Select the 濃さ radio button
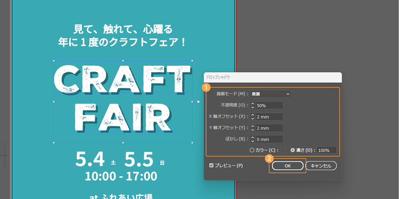 [x=293, y=150]
